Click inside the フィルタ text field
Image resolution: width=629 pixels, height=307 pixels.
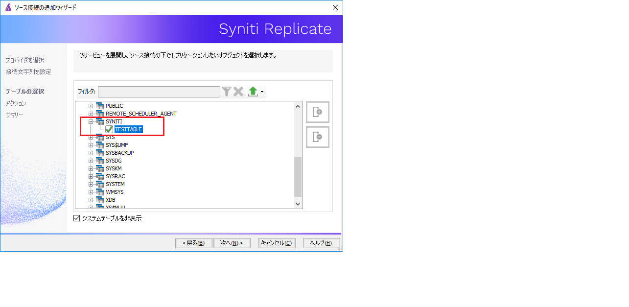pos(159,92)
